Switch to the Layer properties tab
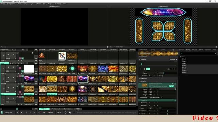Screen dimensions: 218x122 click(x=163, y=50)
